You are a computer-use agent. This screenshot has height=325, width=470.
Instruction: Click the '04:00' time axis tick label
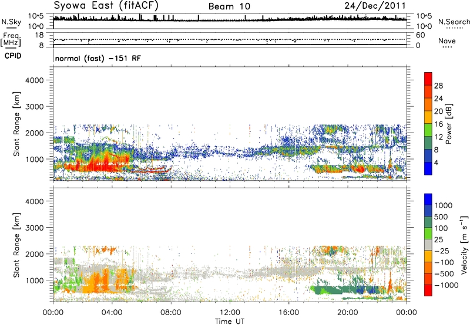click(112, 313)
